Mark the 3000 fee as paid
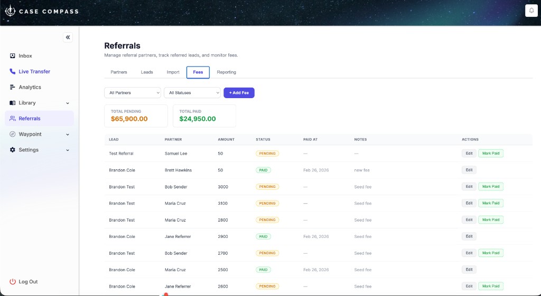Viewport: 541px width, 296px height. [x=491, y=186]
